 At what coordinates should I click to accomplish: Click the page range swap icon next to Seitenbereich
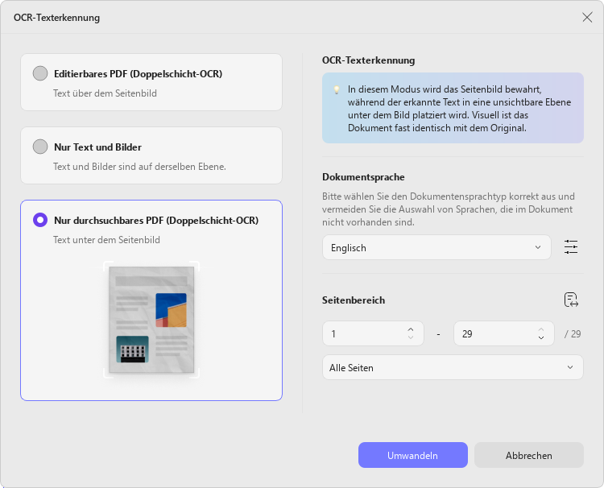[571, 300]
